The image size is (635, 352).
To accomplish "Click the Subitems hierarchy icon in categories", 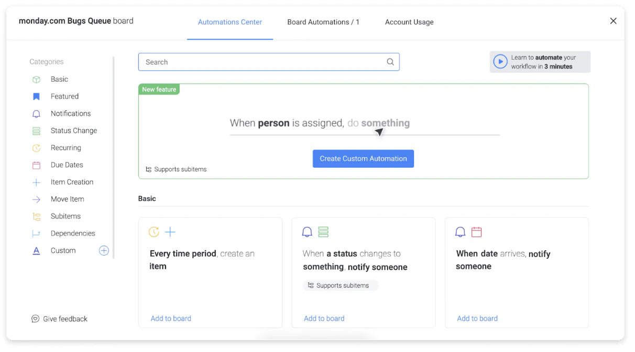I will pyautogui.click(x=36, y=216).
